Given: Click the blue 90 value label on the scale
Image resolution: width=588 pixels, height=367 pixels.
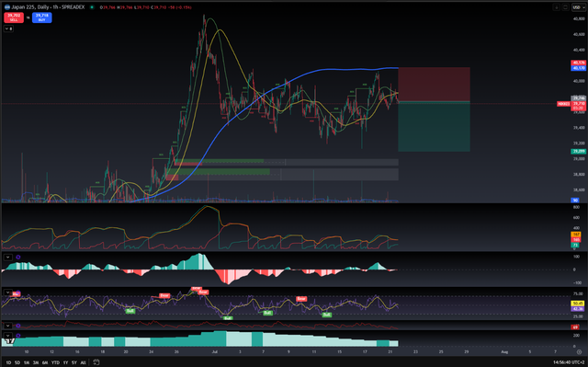Looking at the screenshot, I should [575, 201].
